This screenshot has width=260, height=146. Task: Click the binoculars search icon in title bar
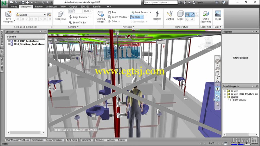coord(180,2)
